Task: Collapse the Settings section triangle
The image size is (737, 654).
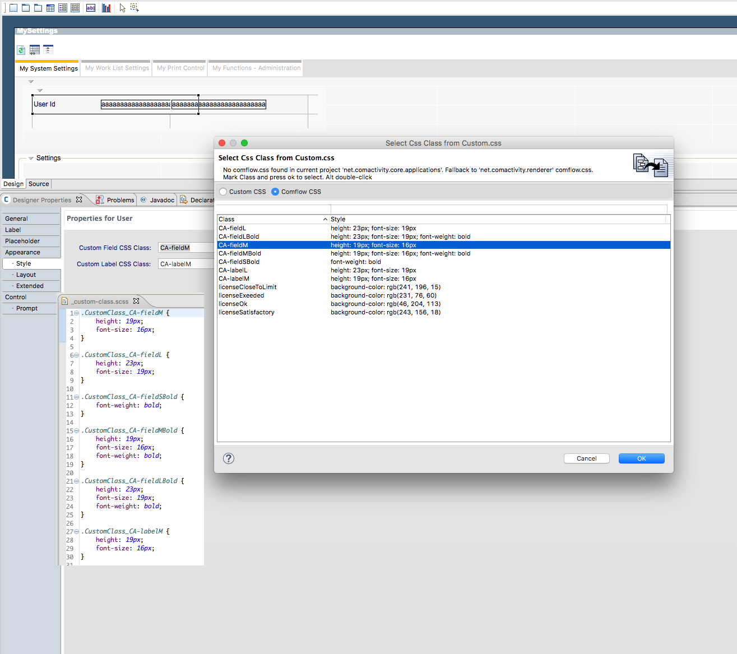Action: click(x=31, y=158)
